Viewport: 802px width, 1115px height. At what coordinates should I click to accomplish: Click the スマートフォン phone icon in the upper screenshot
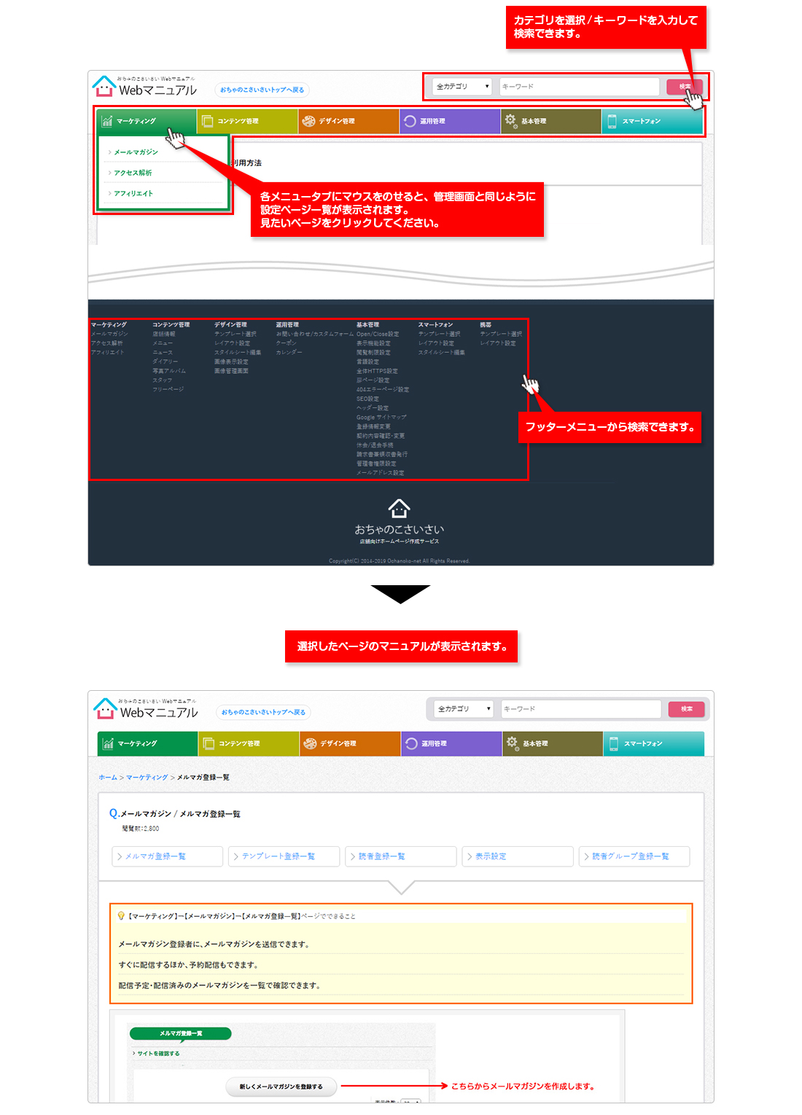612,121
